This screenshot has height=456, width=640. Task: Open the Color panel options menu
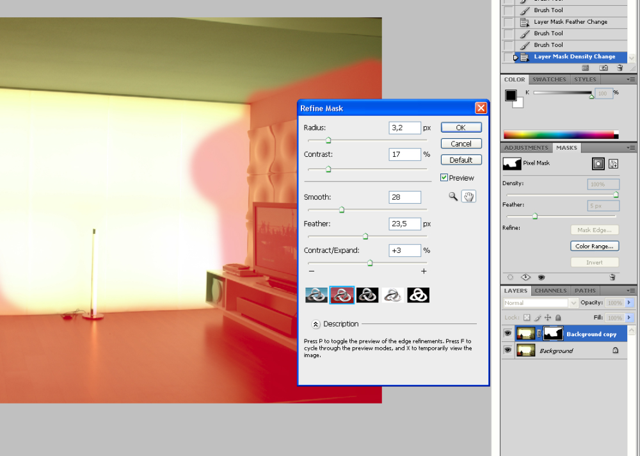[x=632, y=79]
